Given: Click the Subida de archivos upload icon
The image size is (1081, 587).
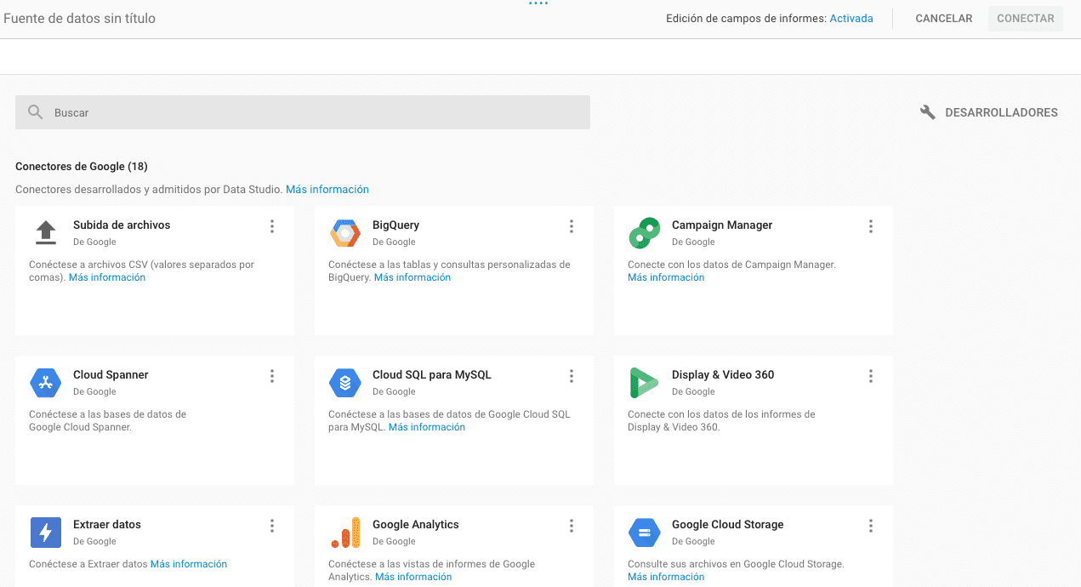Looking at the screenshot, I should click(46, 232).
